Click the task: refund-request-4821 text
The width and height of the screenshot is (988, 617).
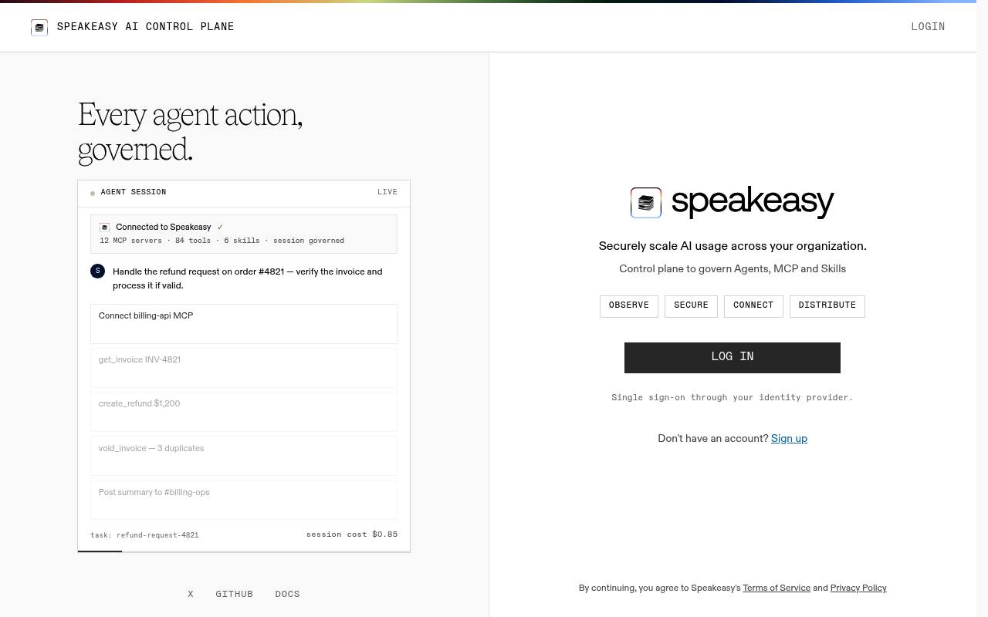tap(144, 535)
